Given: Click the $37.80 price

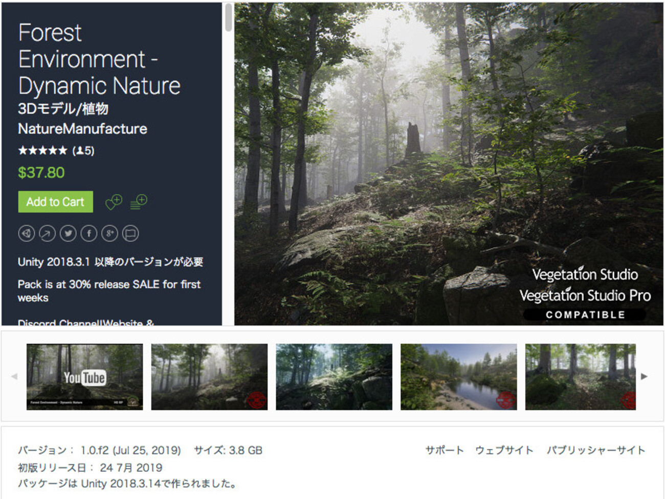Looking at the screenshot, I should tap(41, 173).
